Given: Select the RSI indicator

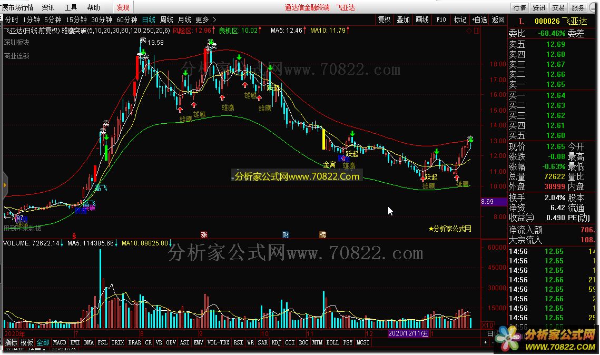Looking at the screenshot, I should click(238, 342).
